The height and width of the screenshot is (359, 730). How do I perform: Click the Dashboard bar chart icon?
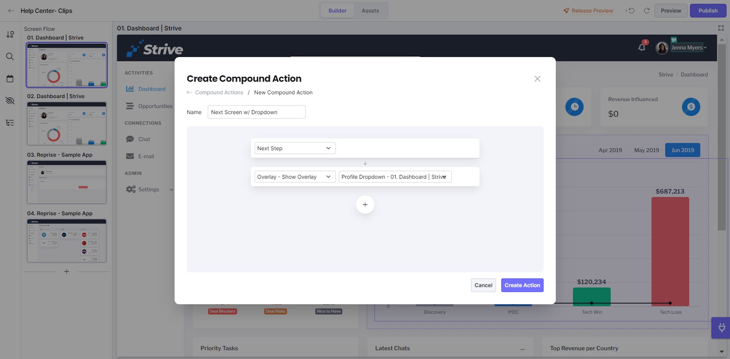pos(130,89)
